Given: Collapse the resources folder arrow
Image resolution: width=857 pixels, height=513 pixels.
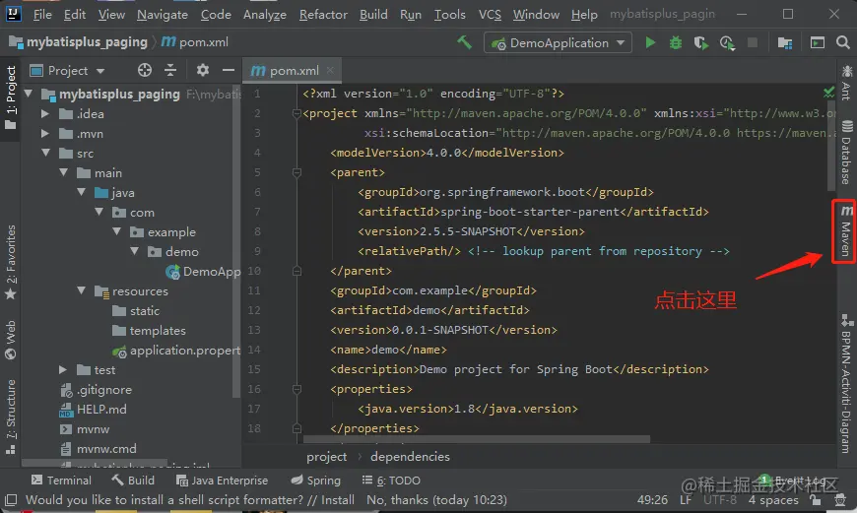Looking at the screenshot, I should [x=81, y=290].
